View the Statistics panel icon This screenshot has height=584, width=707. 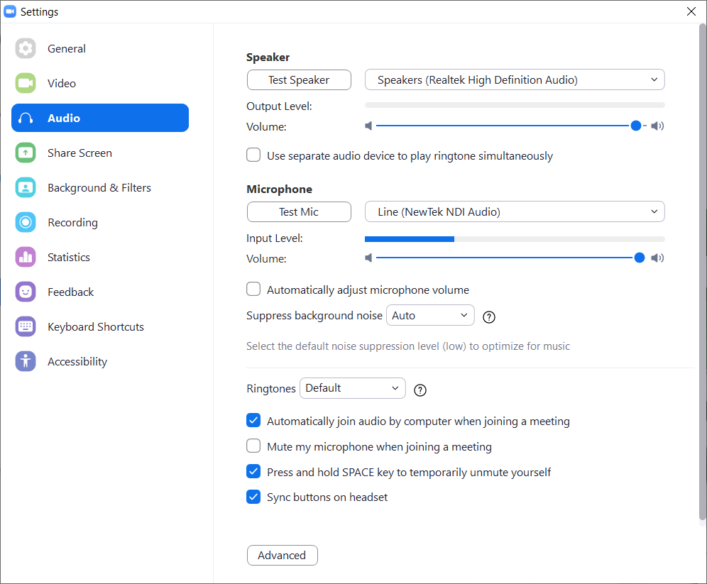click(26, 257)
